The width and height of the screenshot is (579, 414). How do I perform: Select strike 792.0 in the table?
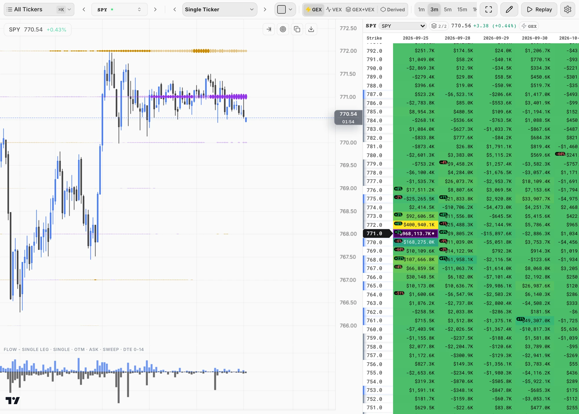pos(374,51)
